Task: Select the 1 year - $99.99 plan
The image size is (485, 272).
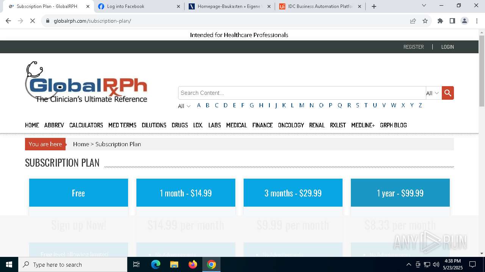Action: pos(400,193)
